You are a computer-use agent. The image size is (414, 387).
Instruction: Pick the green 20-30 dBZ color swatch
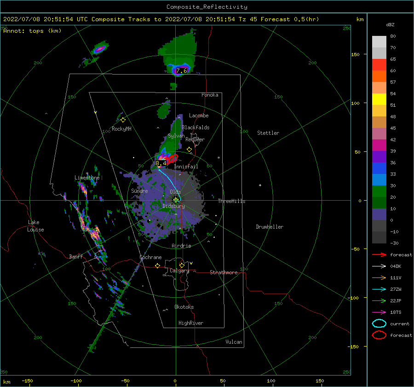click(x=379, y=191)
